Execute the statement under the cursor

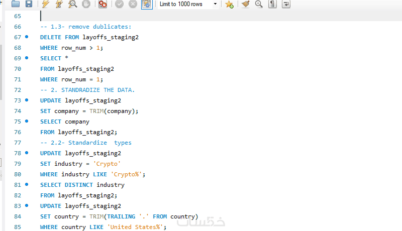coord(59,4)
